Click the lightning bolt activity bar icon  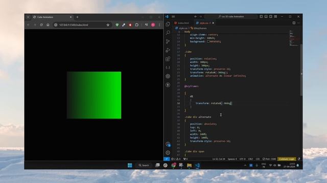tap(168, 85)
